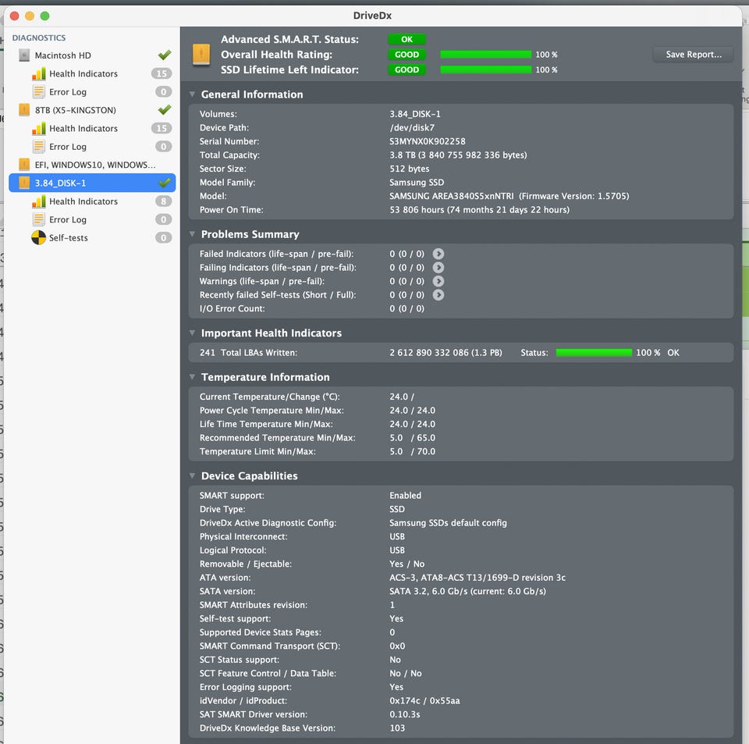Click the Power On Time value 53 806 hours
Viewport: 749px width, 744px height.
[479, 210]
